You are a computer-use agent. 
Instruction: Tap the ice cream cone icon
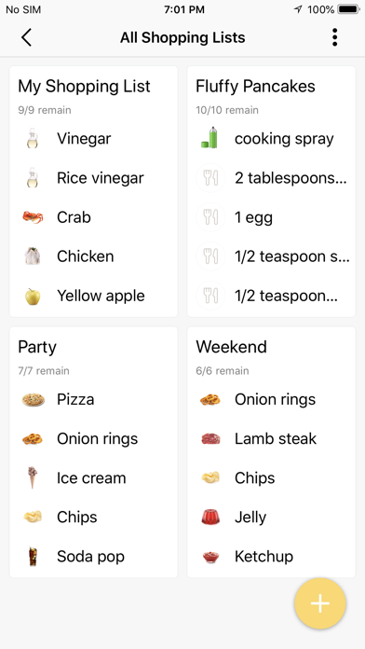[x=33, y=477]
